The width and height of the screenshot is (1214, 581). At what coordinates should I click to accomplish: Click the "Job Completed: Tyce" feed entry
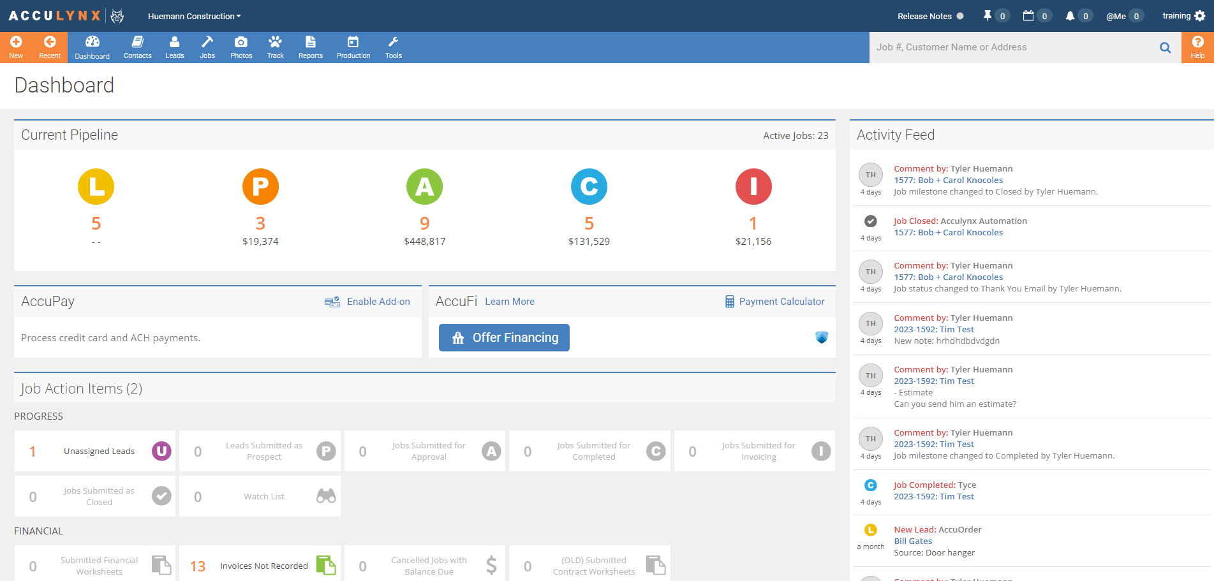click(935, 485)
